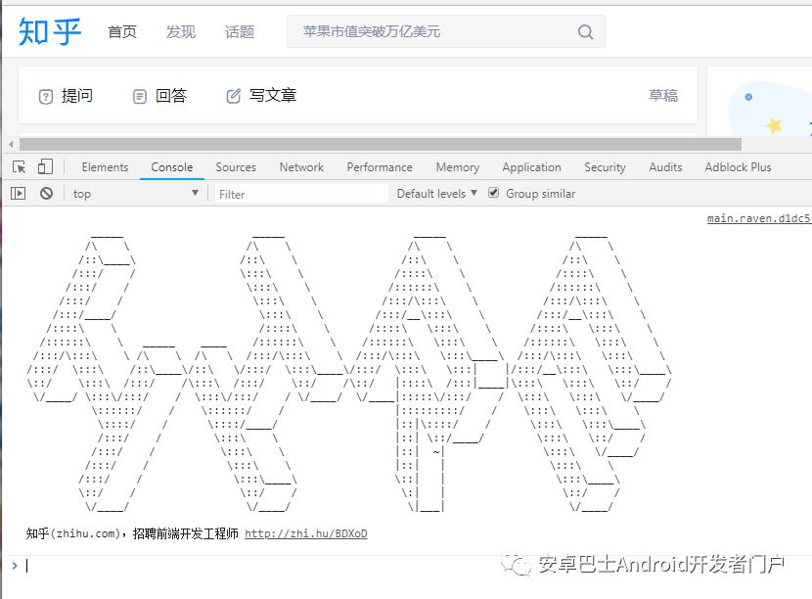
Task: Open the http://zhi.hu/BDXoD link
Action: click(x=306, y=533)
